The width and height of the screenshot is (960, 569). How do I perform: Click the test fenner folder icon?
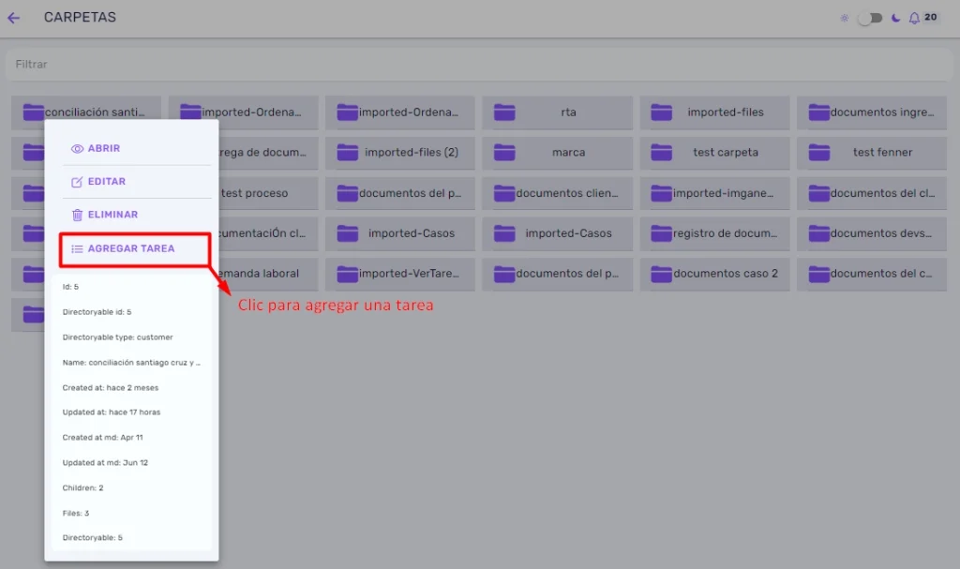pyautogui.click(x=818, y=152)
